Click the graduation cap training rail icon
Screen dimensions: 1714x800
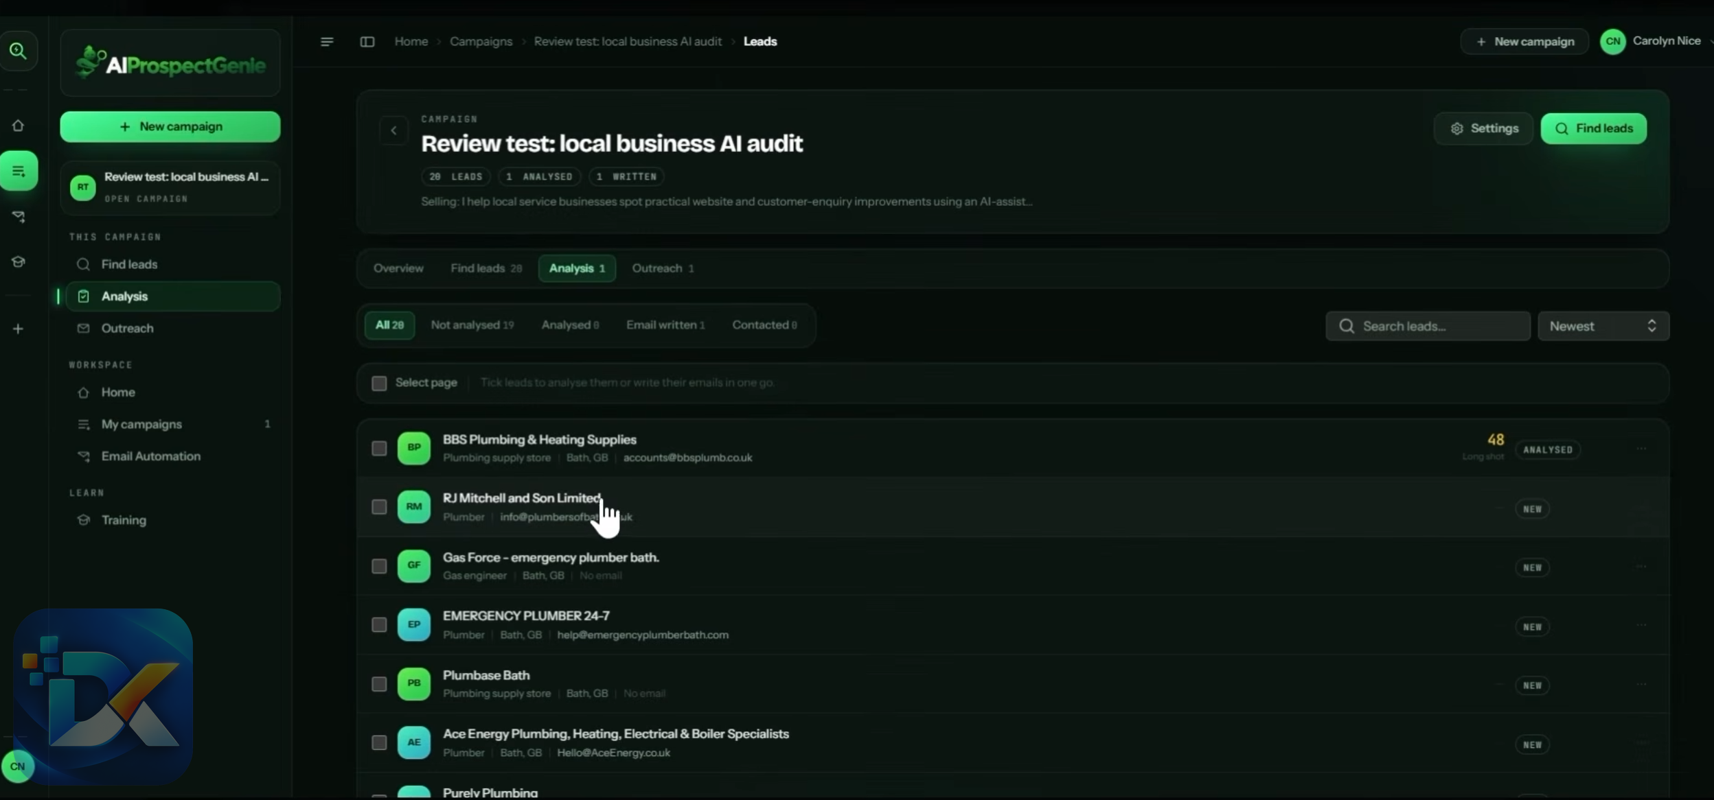(x=19, y=262)
